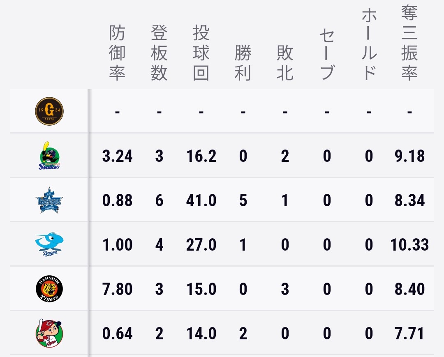
Task: Select BayStars innings value 41.0
Action: 201,200
